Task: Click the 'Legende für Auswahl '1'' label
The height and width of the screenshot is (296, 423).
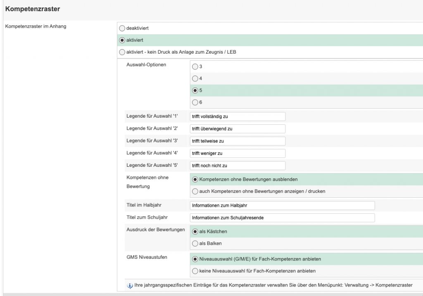Action: click(x=152, y=116)
